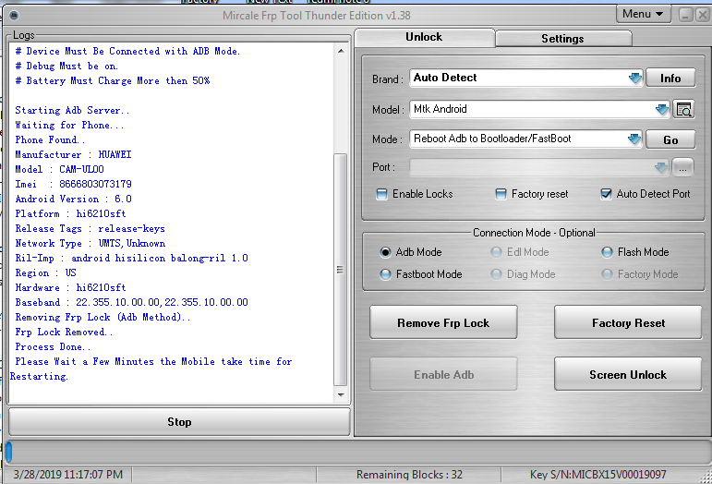The image size is (712, 484).
Task: Click the Factory Reset button
Action: (628, 322)
